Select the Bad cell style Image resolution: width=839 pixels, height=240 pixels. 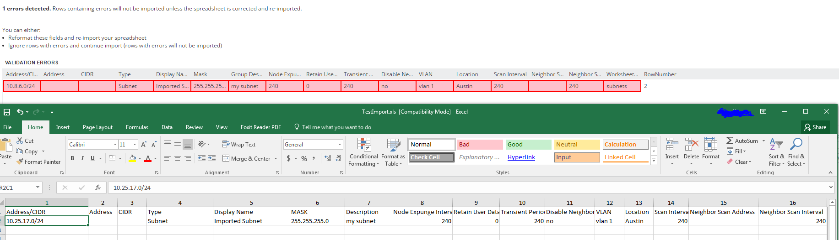(480, 144)
